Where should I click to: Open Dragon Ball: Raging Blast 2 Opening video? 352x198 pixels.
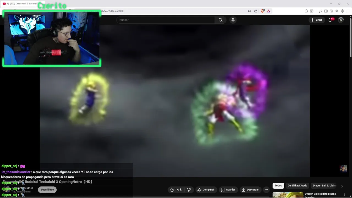[320, 195]
